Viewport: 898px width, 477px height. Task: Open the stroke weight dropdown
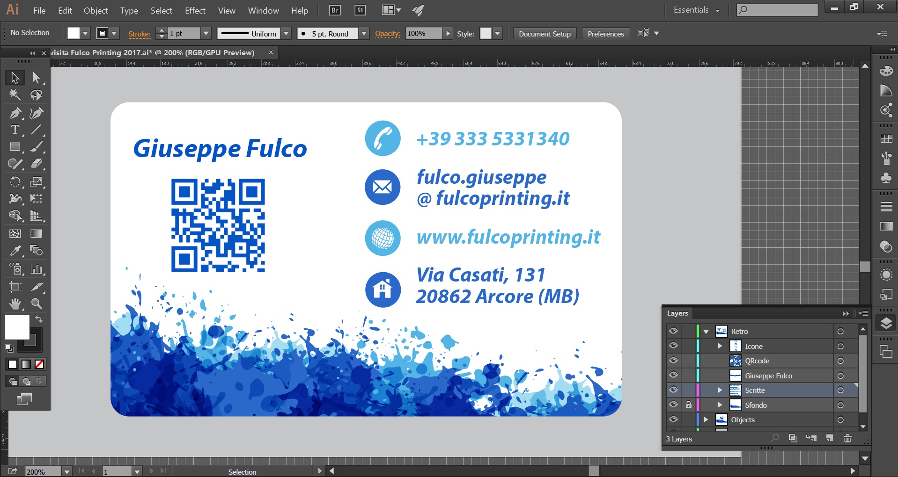click(206, 33)
